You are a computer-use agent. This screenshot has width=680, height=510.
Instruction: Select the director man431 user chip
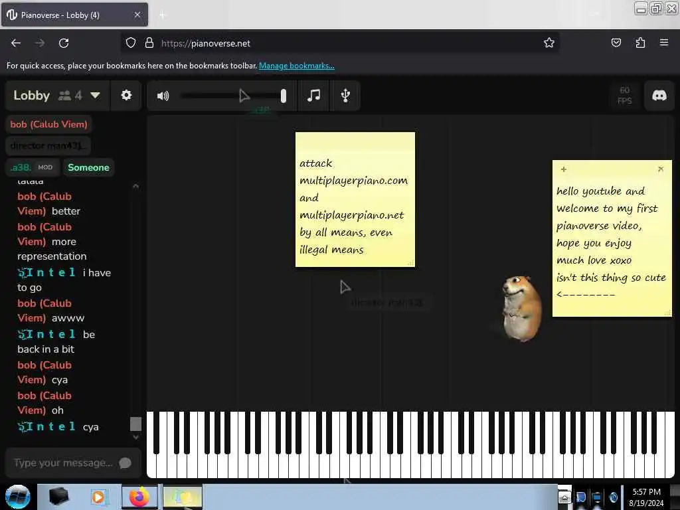[x=48, y=145]
